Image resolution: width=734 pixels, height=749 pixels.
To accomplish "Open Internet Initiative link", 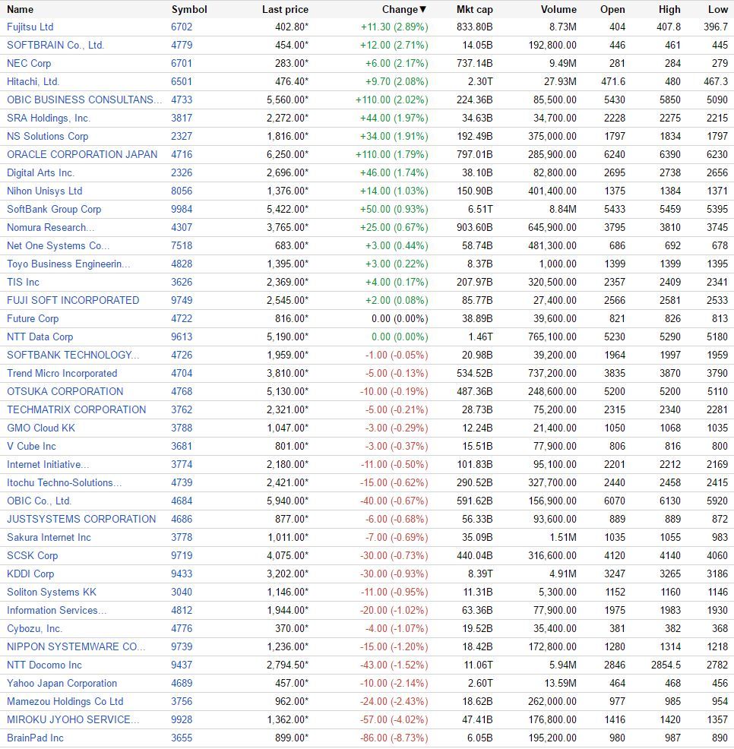I will pyautogui.click(x=48, y=464).
